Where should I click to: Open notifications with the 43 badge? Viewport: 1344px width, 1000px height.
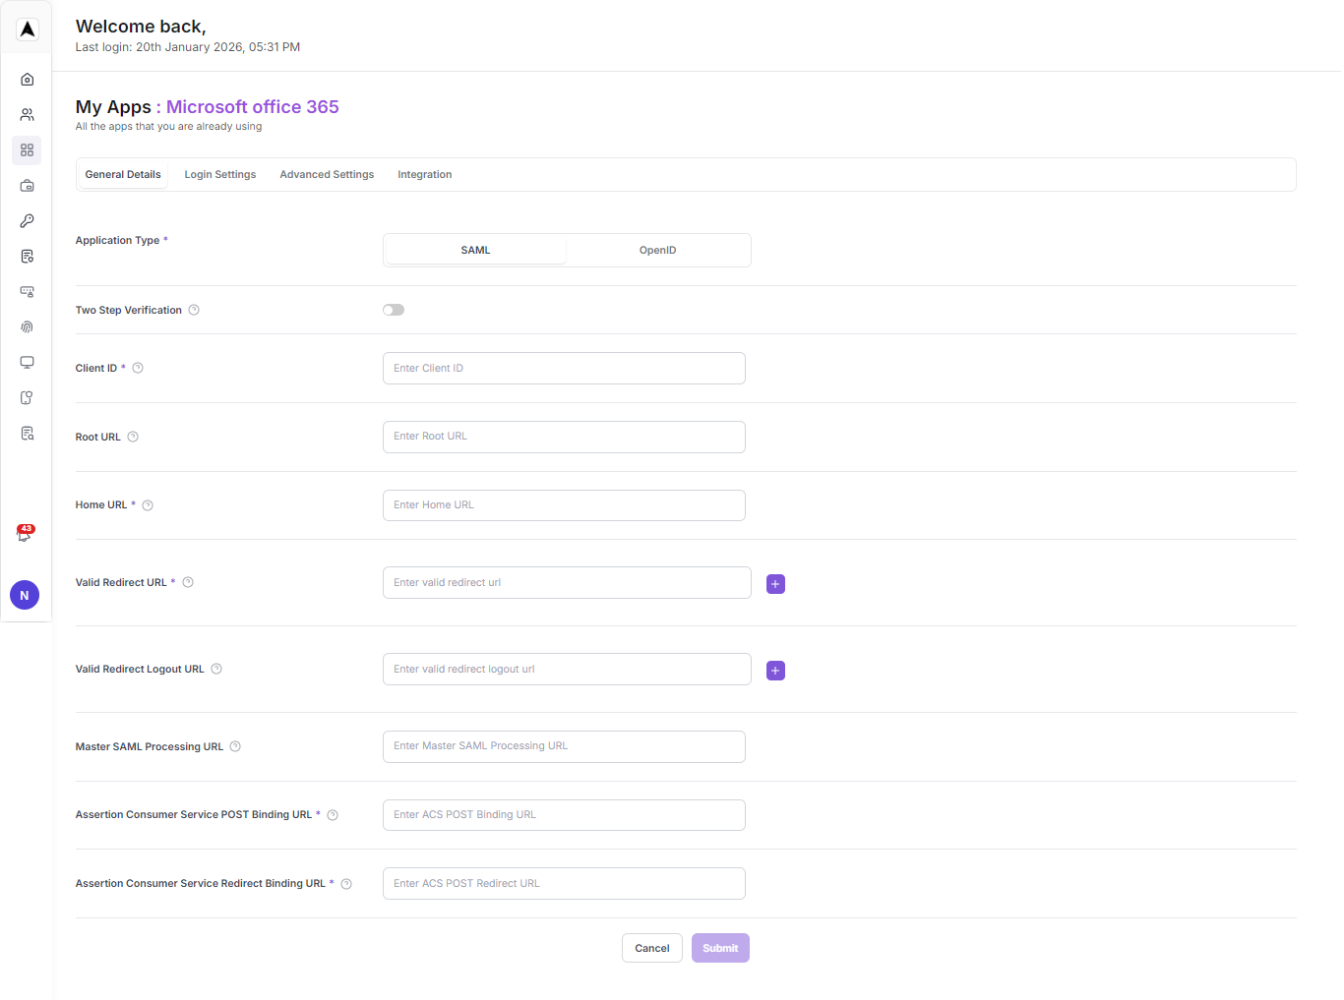click(25, 534)
